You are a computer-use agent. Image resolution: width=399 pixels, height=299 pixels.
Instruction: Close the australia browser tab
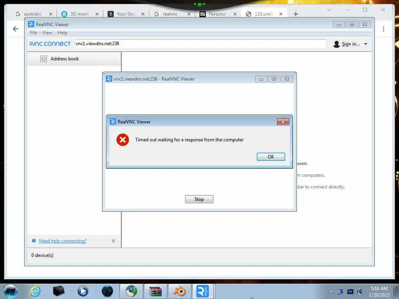[51, 14]
